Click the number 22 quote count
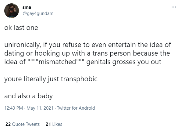Image resolution: width=181 pixels, height=131 pixels. 8,124
